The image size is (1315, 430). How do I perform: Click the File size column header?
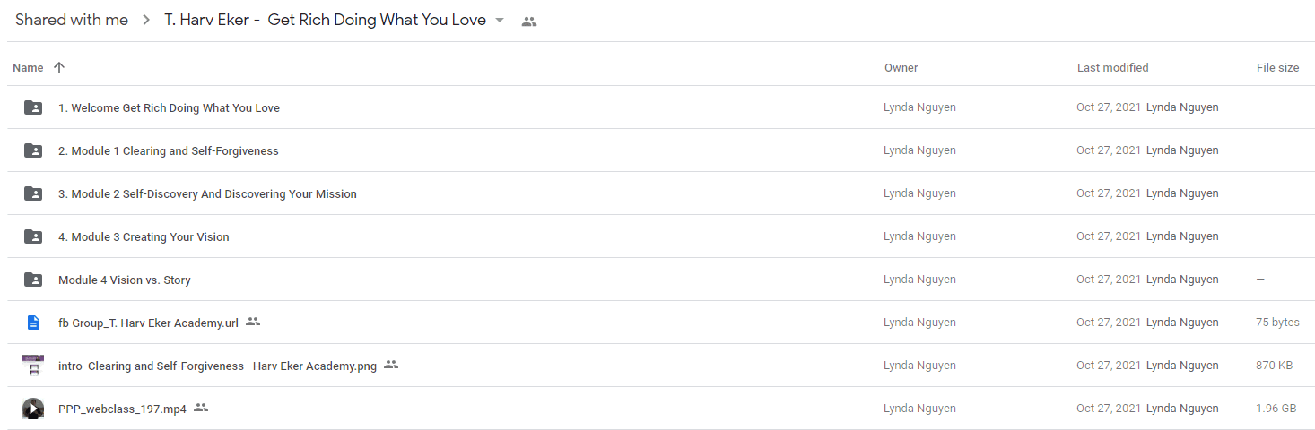coord(1277,67)
